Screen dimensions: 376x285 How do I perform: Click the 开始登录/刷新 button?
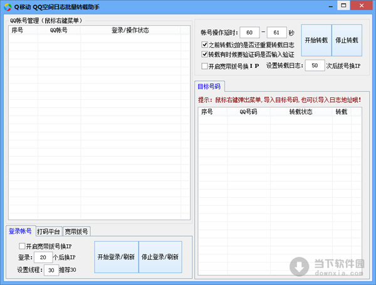pos(116,257)
